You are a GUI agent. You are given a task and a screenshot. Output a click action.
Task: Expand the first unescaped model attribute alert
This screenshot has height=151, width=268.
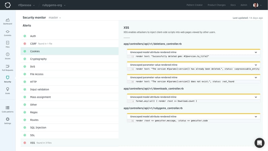tap(256, 52)
